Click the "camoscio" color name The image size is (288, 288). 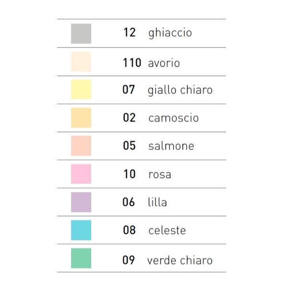(173, 118)
